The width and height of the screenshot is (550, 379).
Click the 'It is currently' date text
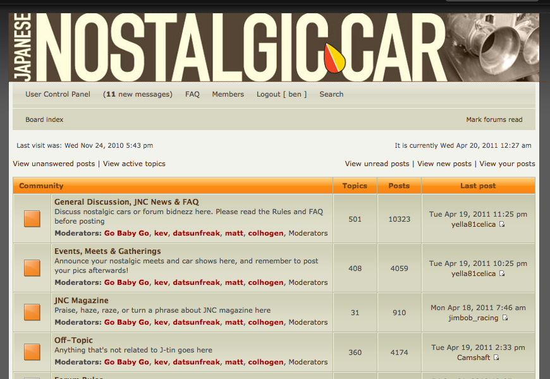coord(463,145)
